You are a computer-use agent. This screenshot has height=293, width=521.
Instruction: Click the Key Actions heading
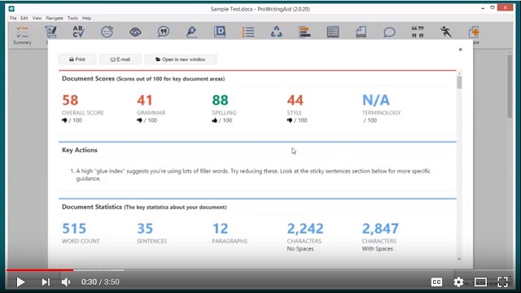[x=80, y=150]
